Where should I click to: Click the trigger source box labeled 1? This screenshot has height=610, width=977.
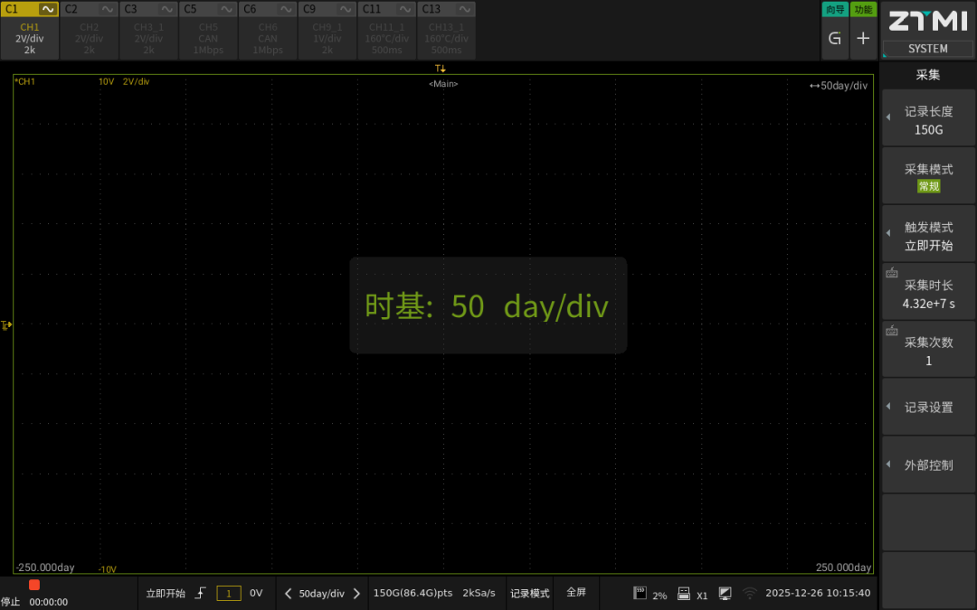(x=229, y=593)
